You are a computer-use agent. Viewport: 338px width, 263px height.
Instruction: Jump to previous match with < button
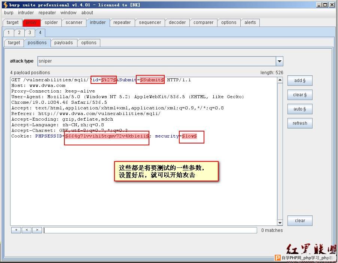click(x=27, y=230)
